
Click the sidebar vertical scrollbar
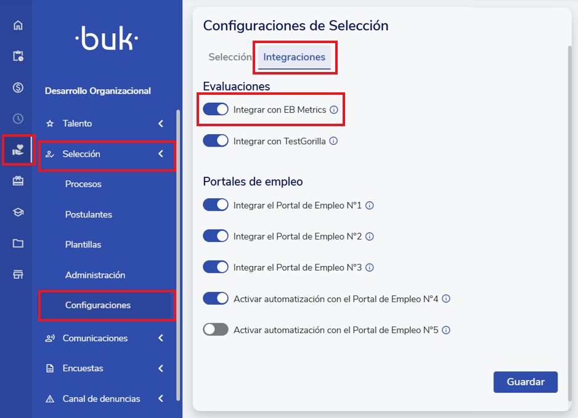(x=178, y=246)
